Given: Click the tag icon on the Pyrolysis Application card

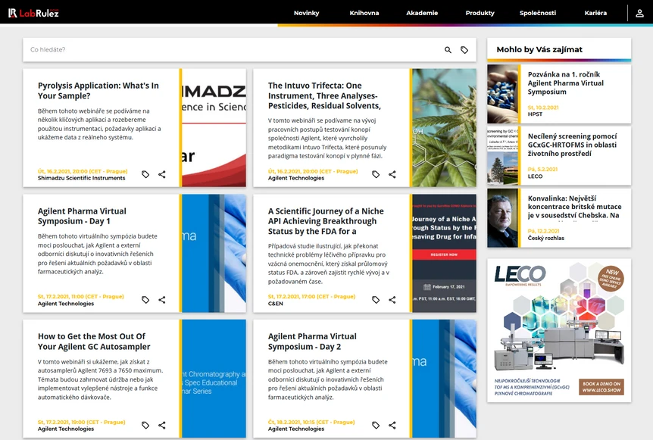Looking at the screenshot, I should pyautogui.click(x=145, y=173).
